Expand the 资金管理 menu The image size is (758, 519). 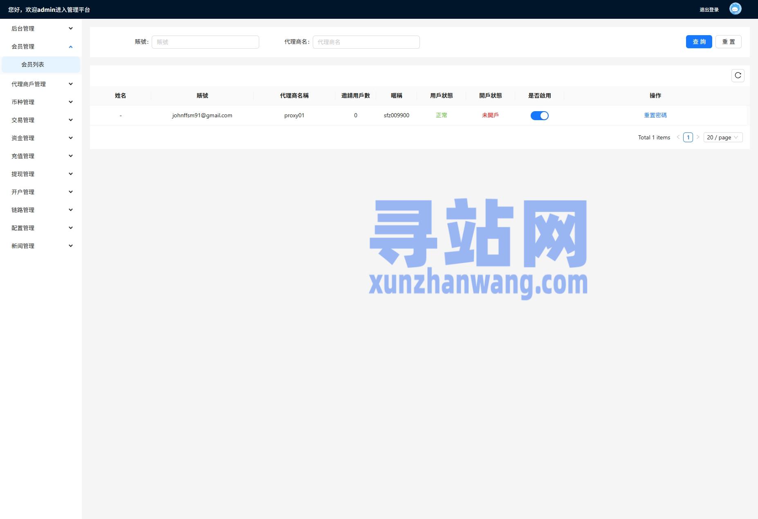[41, 138]
